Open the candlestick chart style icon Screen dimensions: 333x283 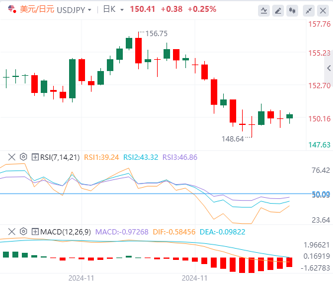click(292, 11)
